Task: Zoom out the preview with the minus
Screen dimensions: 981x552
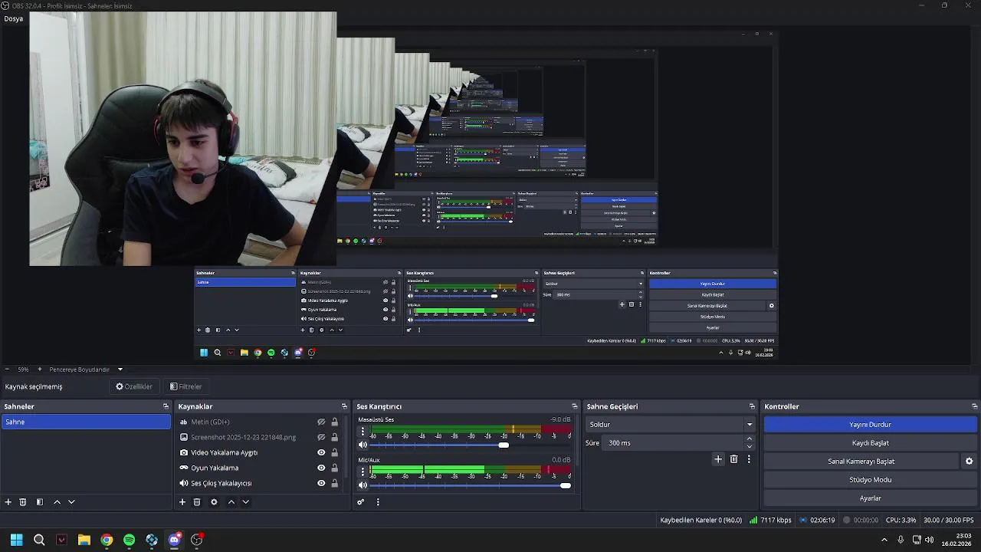Action: (7, 370)
